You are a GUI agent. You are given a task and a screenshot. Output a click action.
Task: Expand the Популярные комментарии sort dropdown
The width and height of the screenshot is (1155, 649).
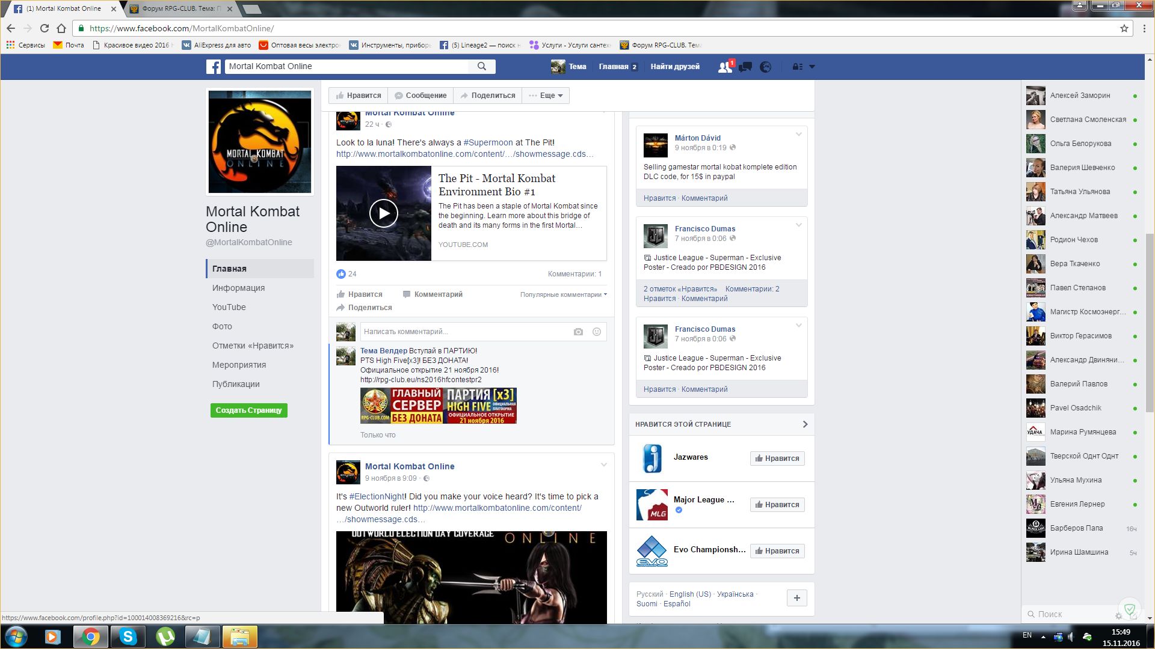(x=563, y=294)
